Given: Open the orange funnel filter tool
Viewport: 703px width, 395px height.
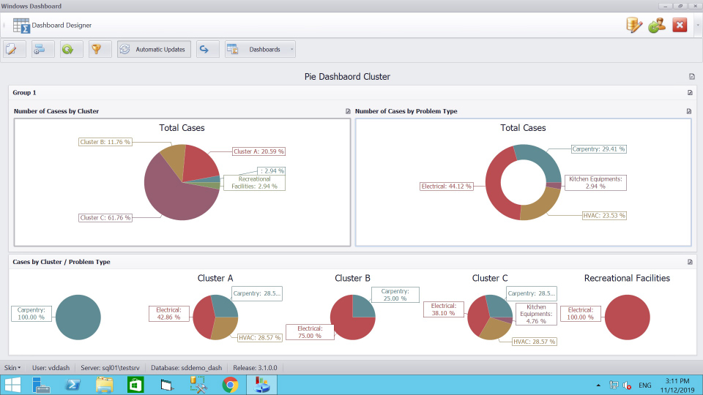Looking at the screenshot, I should click(97, 49).
